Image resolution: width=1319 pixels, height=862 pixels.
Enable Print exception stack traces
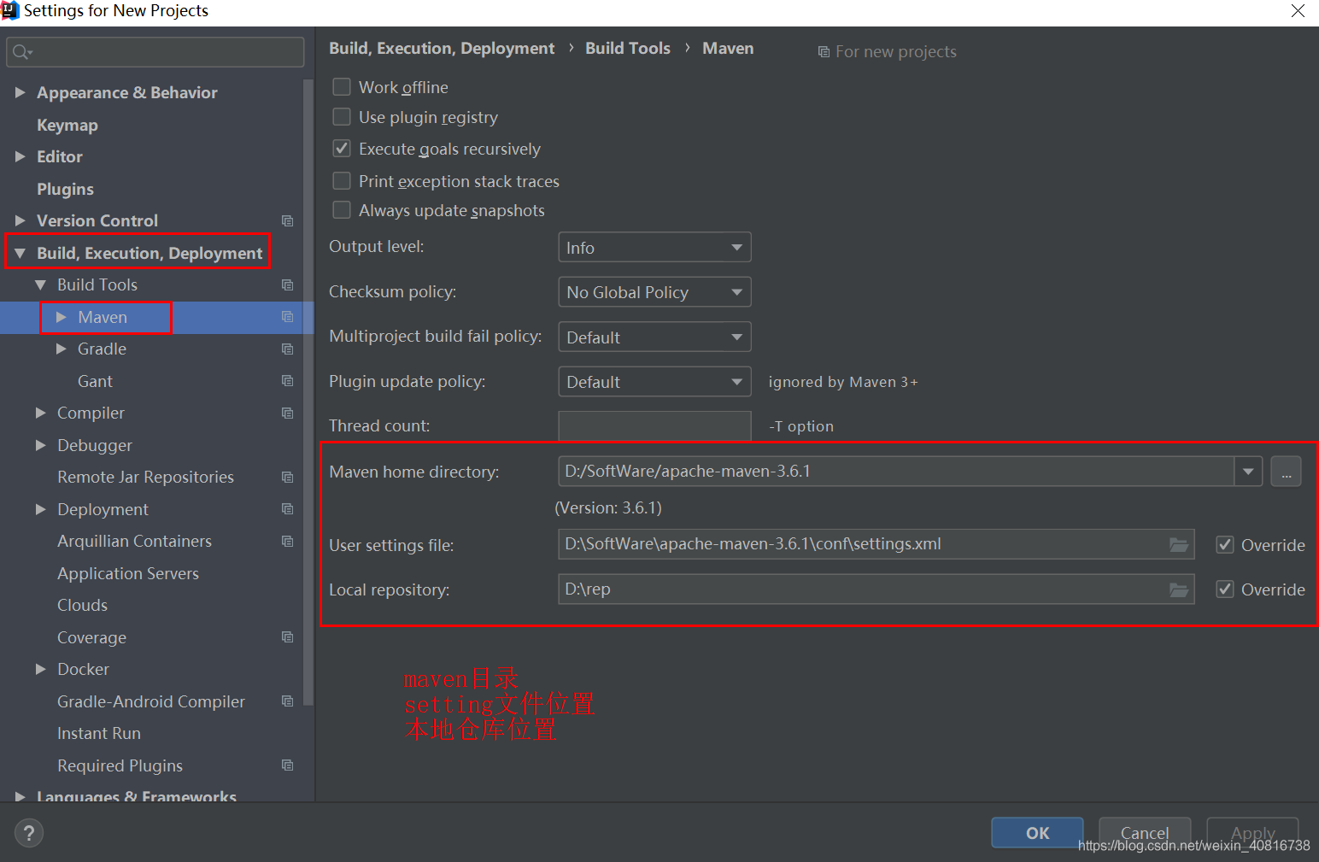tap(342, 181)
